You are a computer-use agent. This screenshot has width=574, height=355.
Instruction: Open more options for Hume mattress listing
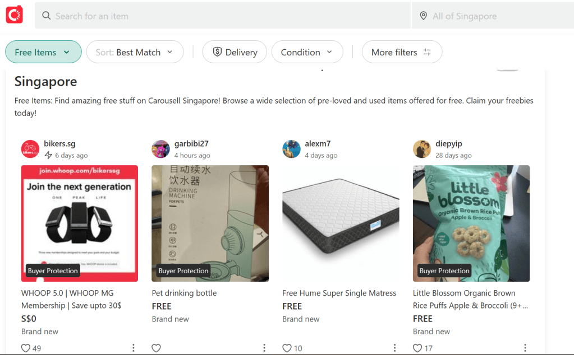[x=394, y=348]
